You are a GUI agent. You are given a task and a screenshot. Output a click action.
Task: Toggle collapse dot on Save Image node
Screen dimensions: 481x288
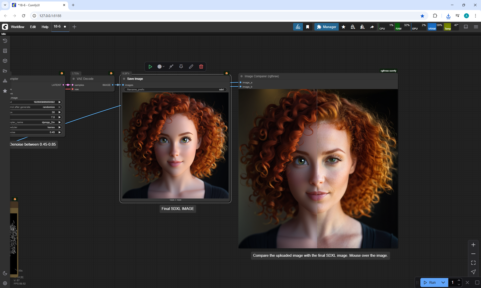[124, 79]
